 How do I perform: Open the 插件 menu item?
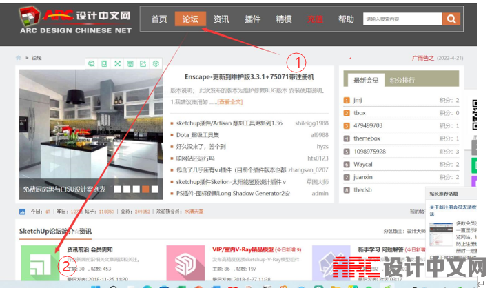coord(253,19)
